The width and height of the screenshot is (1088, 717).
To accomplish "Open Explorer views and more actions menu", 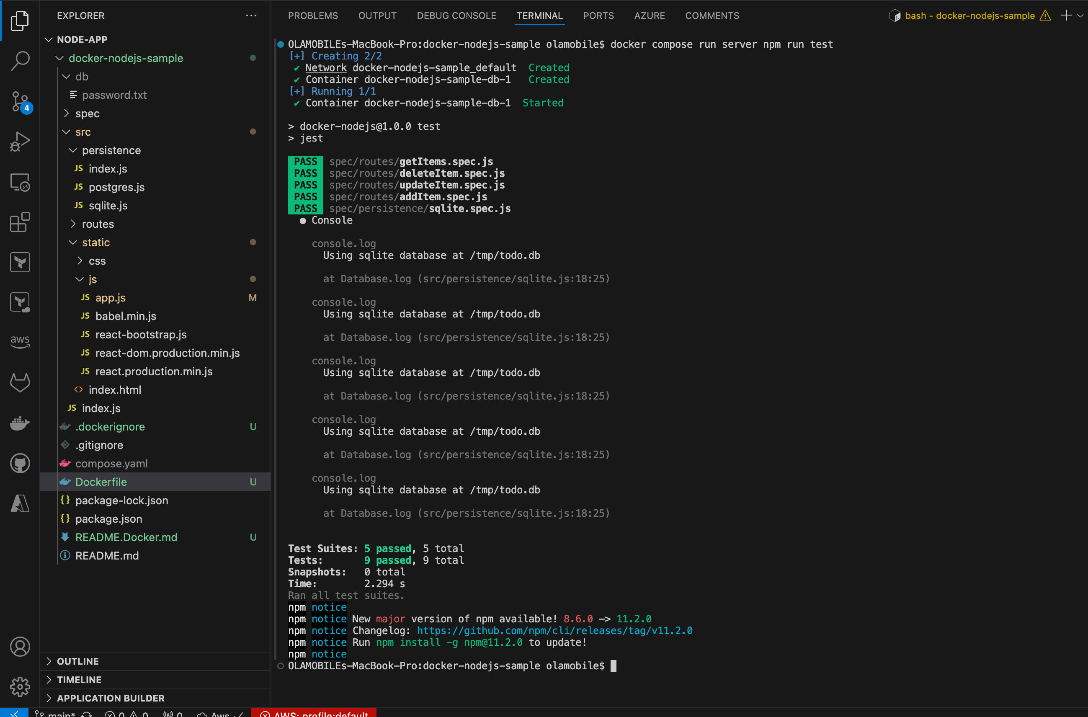I will 251,15.
